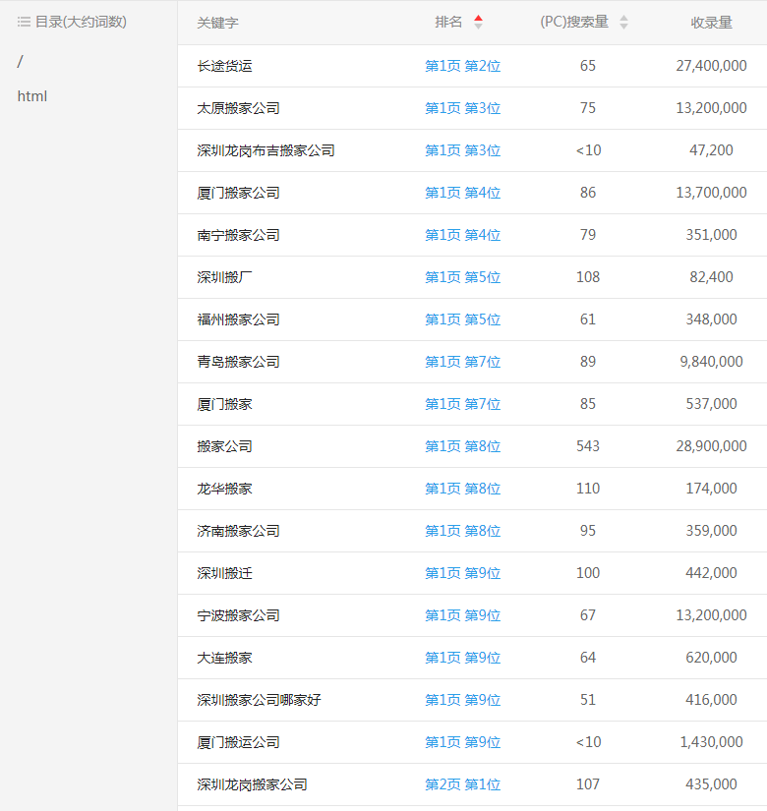Open the 第1页 第2位 ranking link for 长途货运
Image resolution: width=767 pixels, height=811 pixels.
pos(462,66)
